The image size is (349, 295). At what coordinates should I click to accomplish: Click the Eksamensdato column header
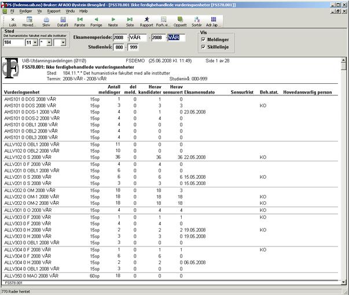point(200,92)
